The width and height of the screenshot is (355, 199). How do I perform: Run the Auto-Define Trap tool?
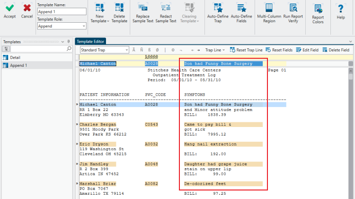218,8
